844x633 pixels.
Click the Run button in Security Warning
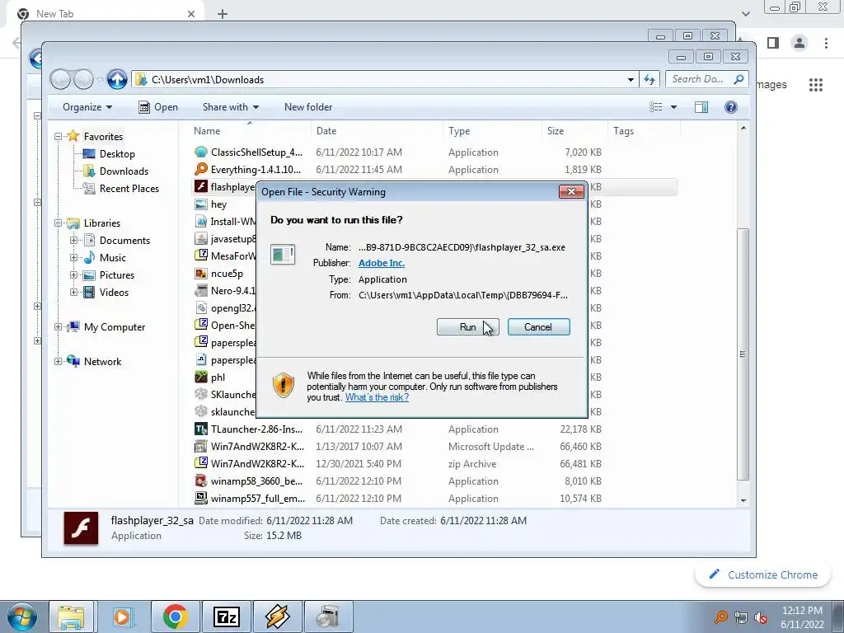tap(468, 326)
